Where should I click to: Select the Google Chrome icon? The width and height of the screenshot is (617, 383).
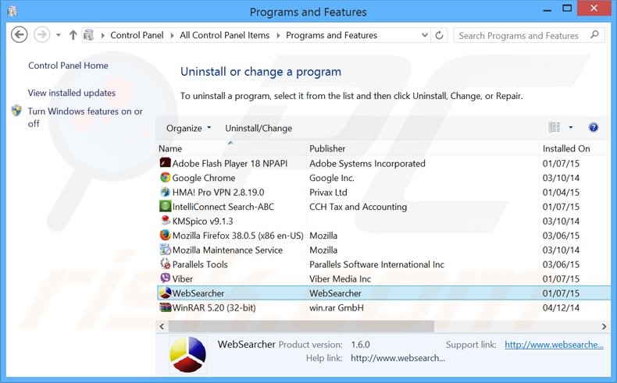[166, 178]
